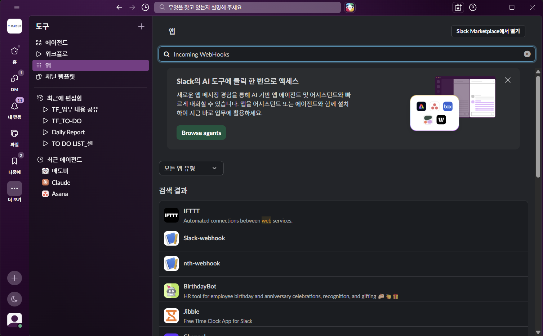Open the BirthdayBot search result
The image size is (543, 336).
pyautogui.click(x=343, y=289)
